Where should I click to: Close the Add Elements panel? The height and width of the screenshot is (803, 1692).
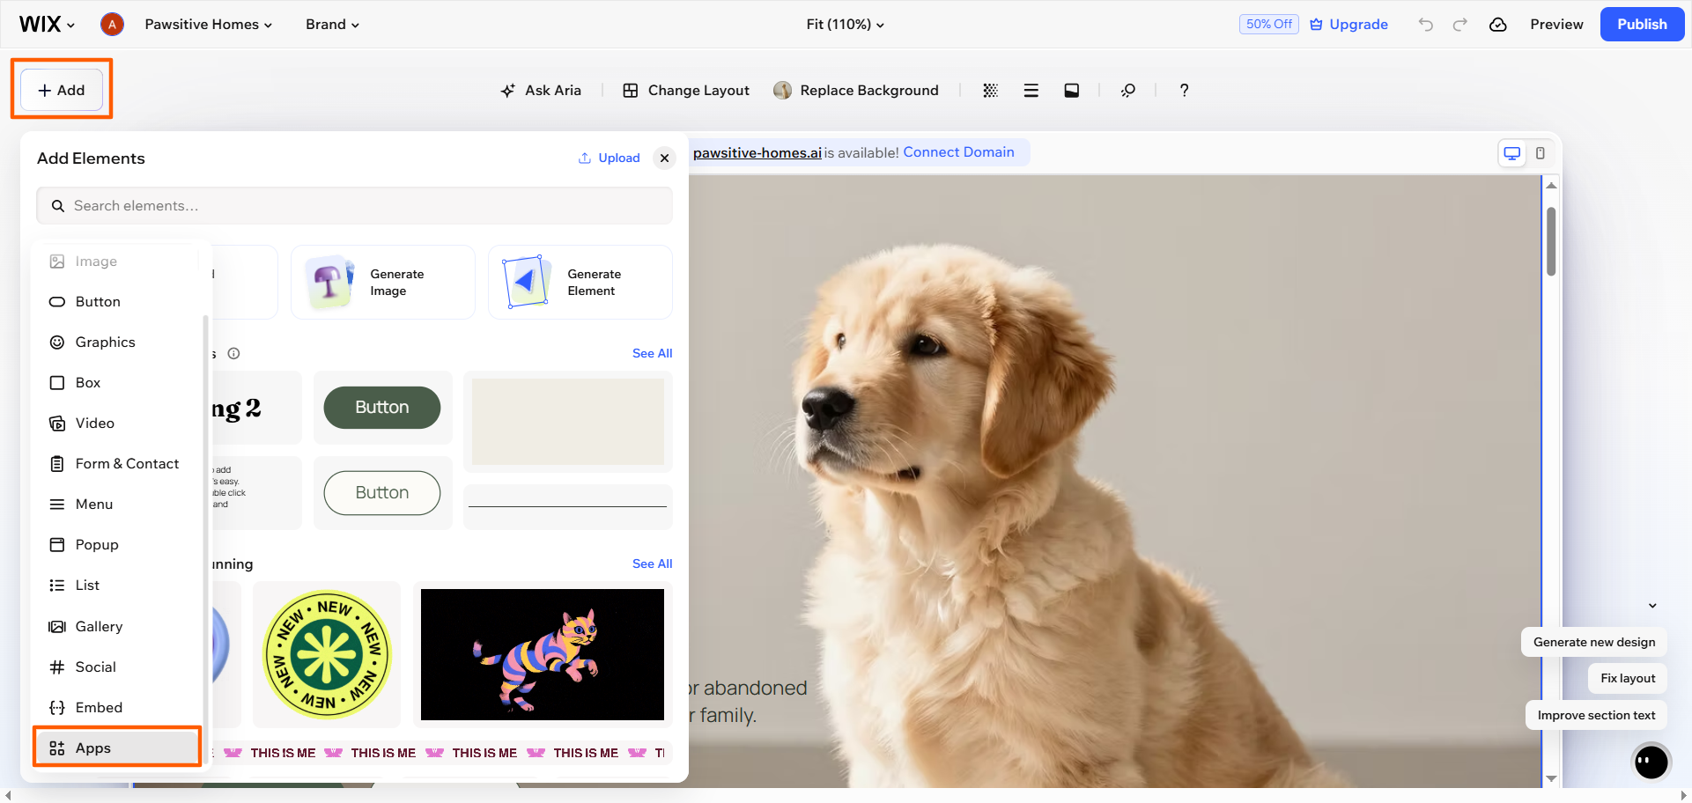(x=664, y=158)
